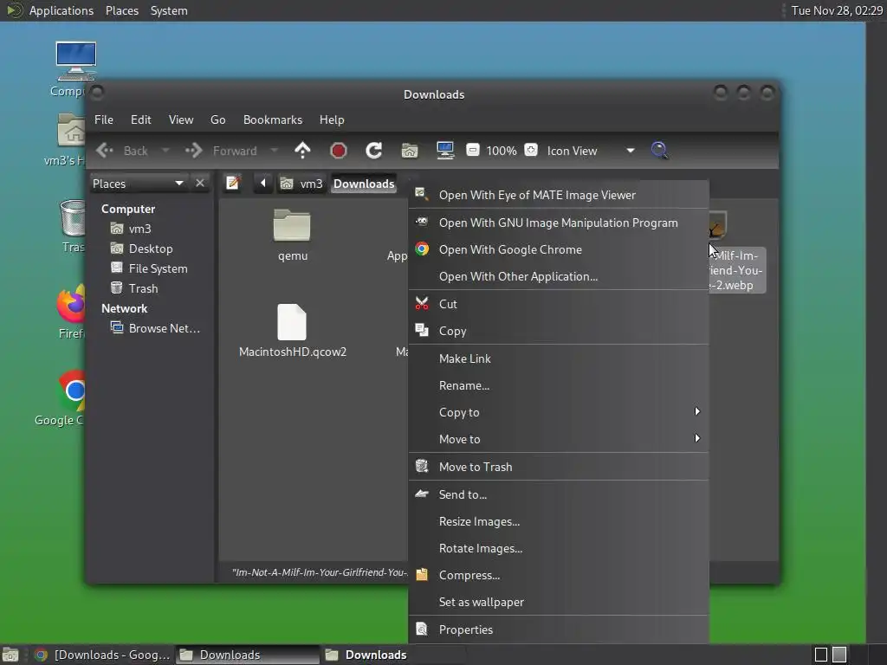Screen dimensions: 887x665
Task: Select the Firefox desktop icon
Action: pyautogui.click(x=71, y=304)
